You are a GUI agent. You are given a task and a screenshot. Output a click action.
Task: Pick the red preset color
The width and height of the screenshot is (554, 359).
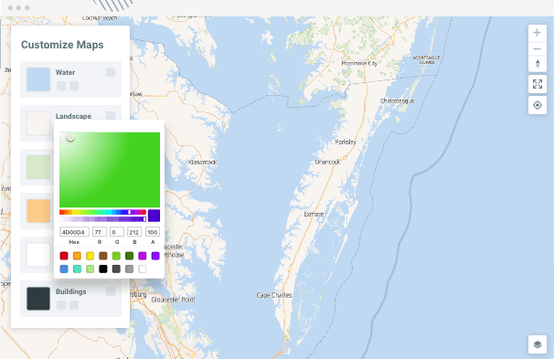coord(64,256)
